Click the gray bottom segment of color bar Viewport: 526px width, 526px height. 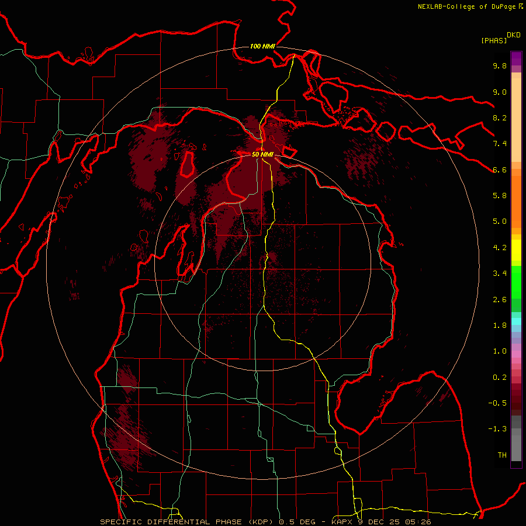point(516,448)
